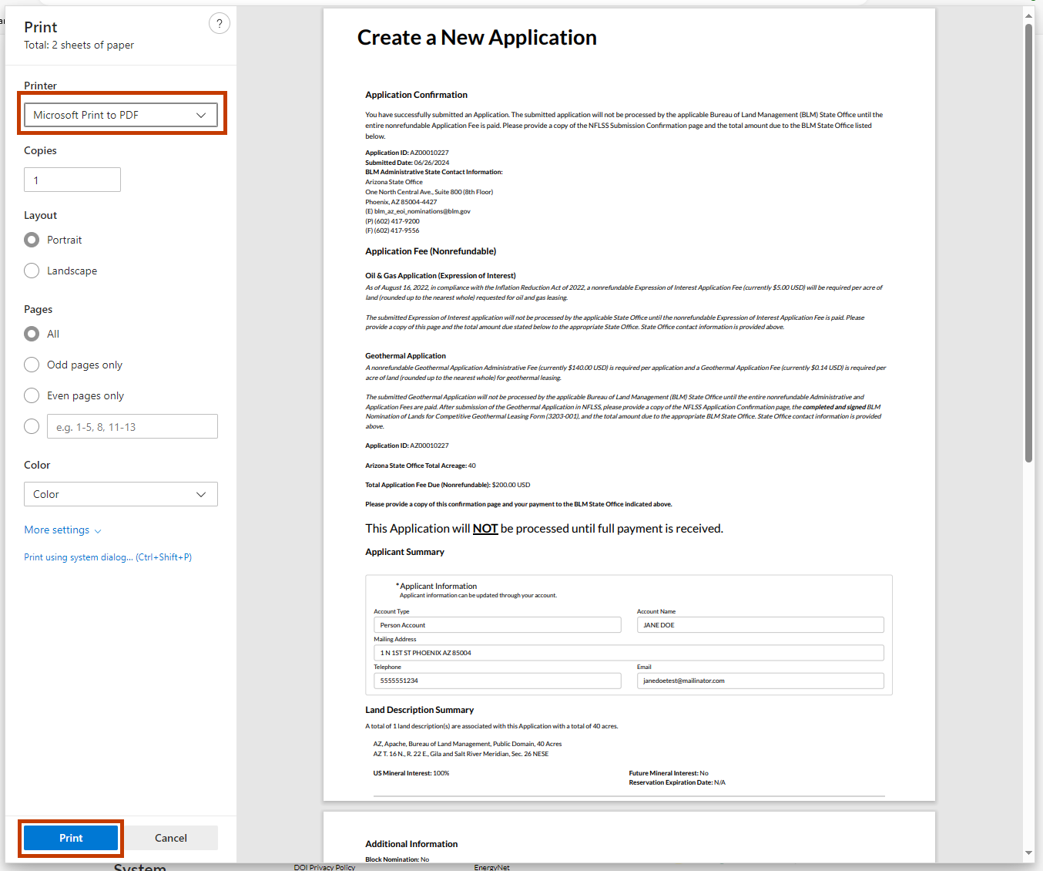
Task: Open the Microsoft Print to PDF printer dropdown
Action: click(121, 115)
